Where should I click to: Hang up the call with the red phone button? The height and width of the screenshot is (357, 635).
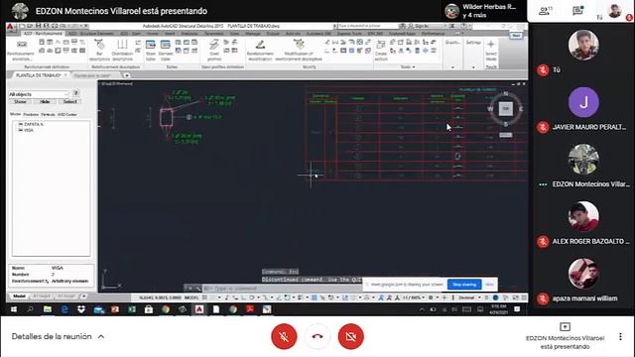click(x=317, y=336)
